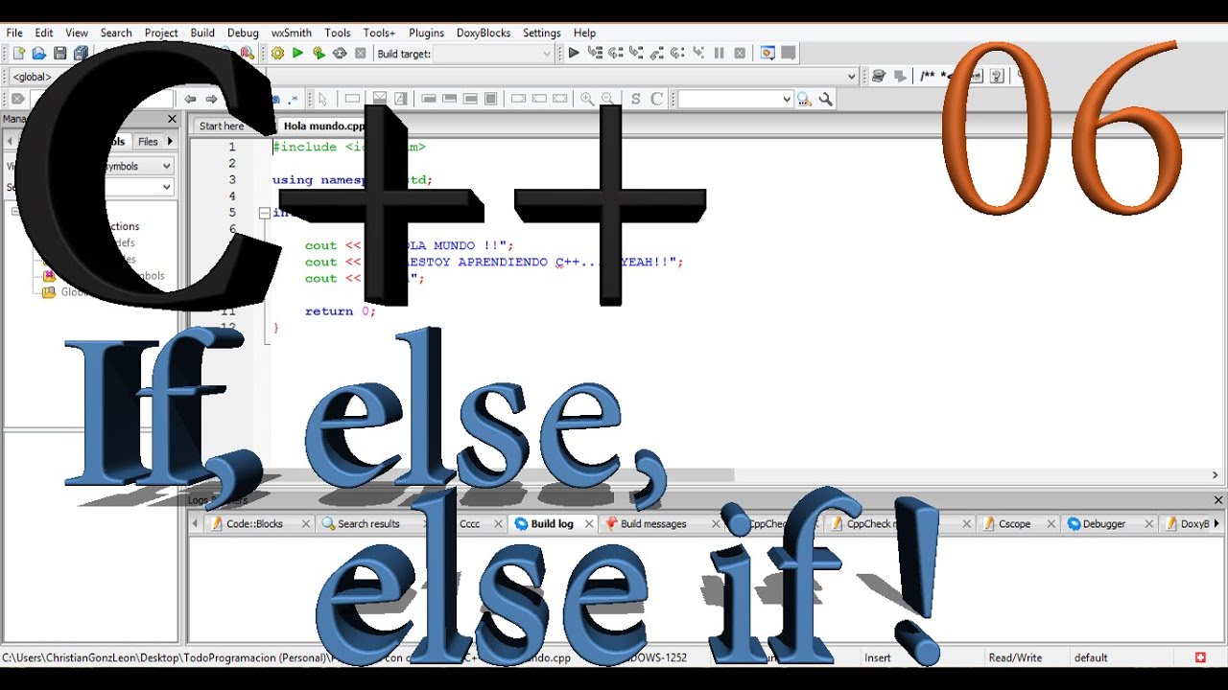The image size is (1228, 690).
Task: Click the Break debugger pause icon
Action: tap(720, 54)
